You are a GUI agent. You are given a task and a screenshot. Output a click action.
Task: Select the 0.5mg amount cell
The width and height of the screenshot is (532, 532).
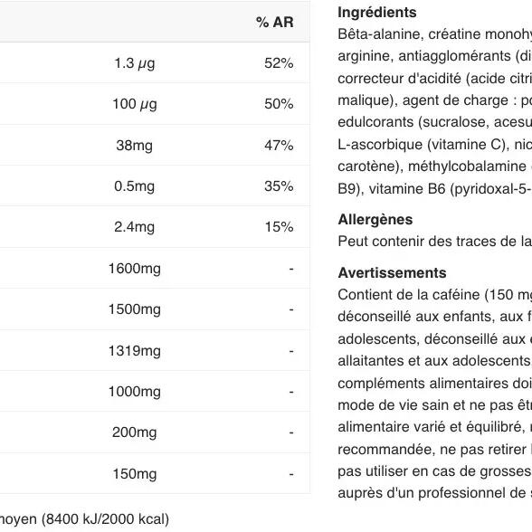coord(134,186)
